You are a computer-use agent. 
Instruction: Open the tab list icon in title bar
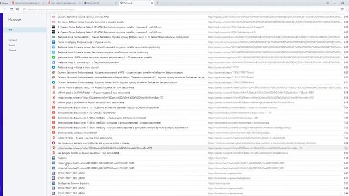[x=328, y=3]
